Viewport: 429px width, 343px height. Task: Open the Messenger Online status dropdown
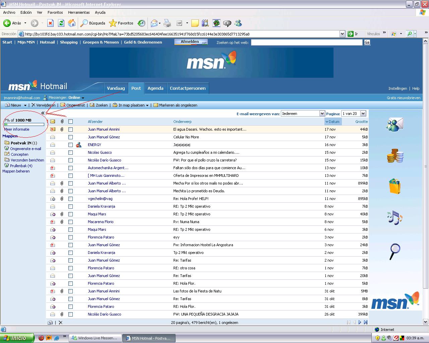tap(83, 98)
